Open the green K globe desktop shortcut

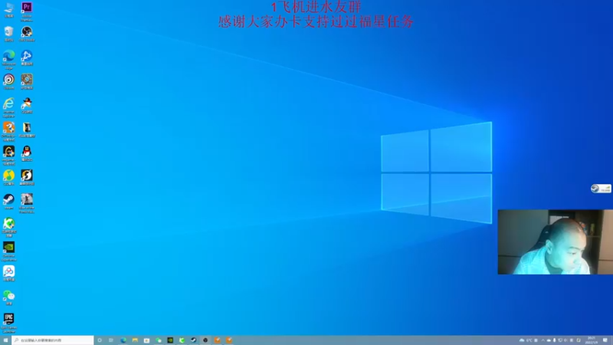pos(8,227)
